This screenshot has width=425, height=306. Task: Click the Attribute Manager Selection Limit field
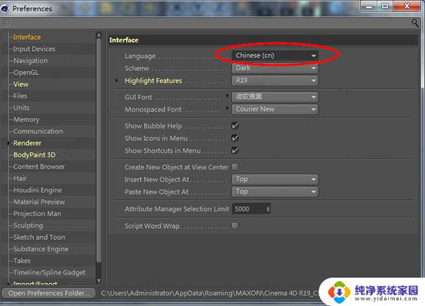click(251, 209)
